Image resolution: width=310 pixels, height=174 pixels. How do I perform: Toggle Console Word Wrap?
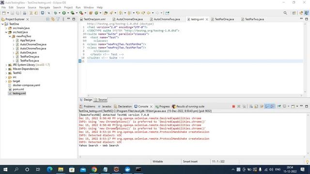point(262,106)
